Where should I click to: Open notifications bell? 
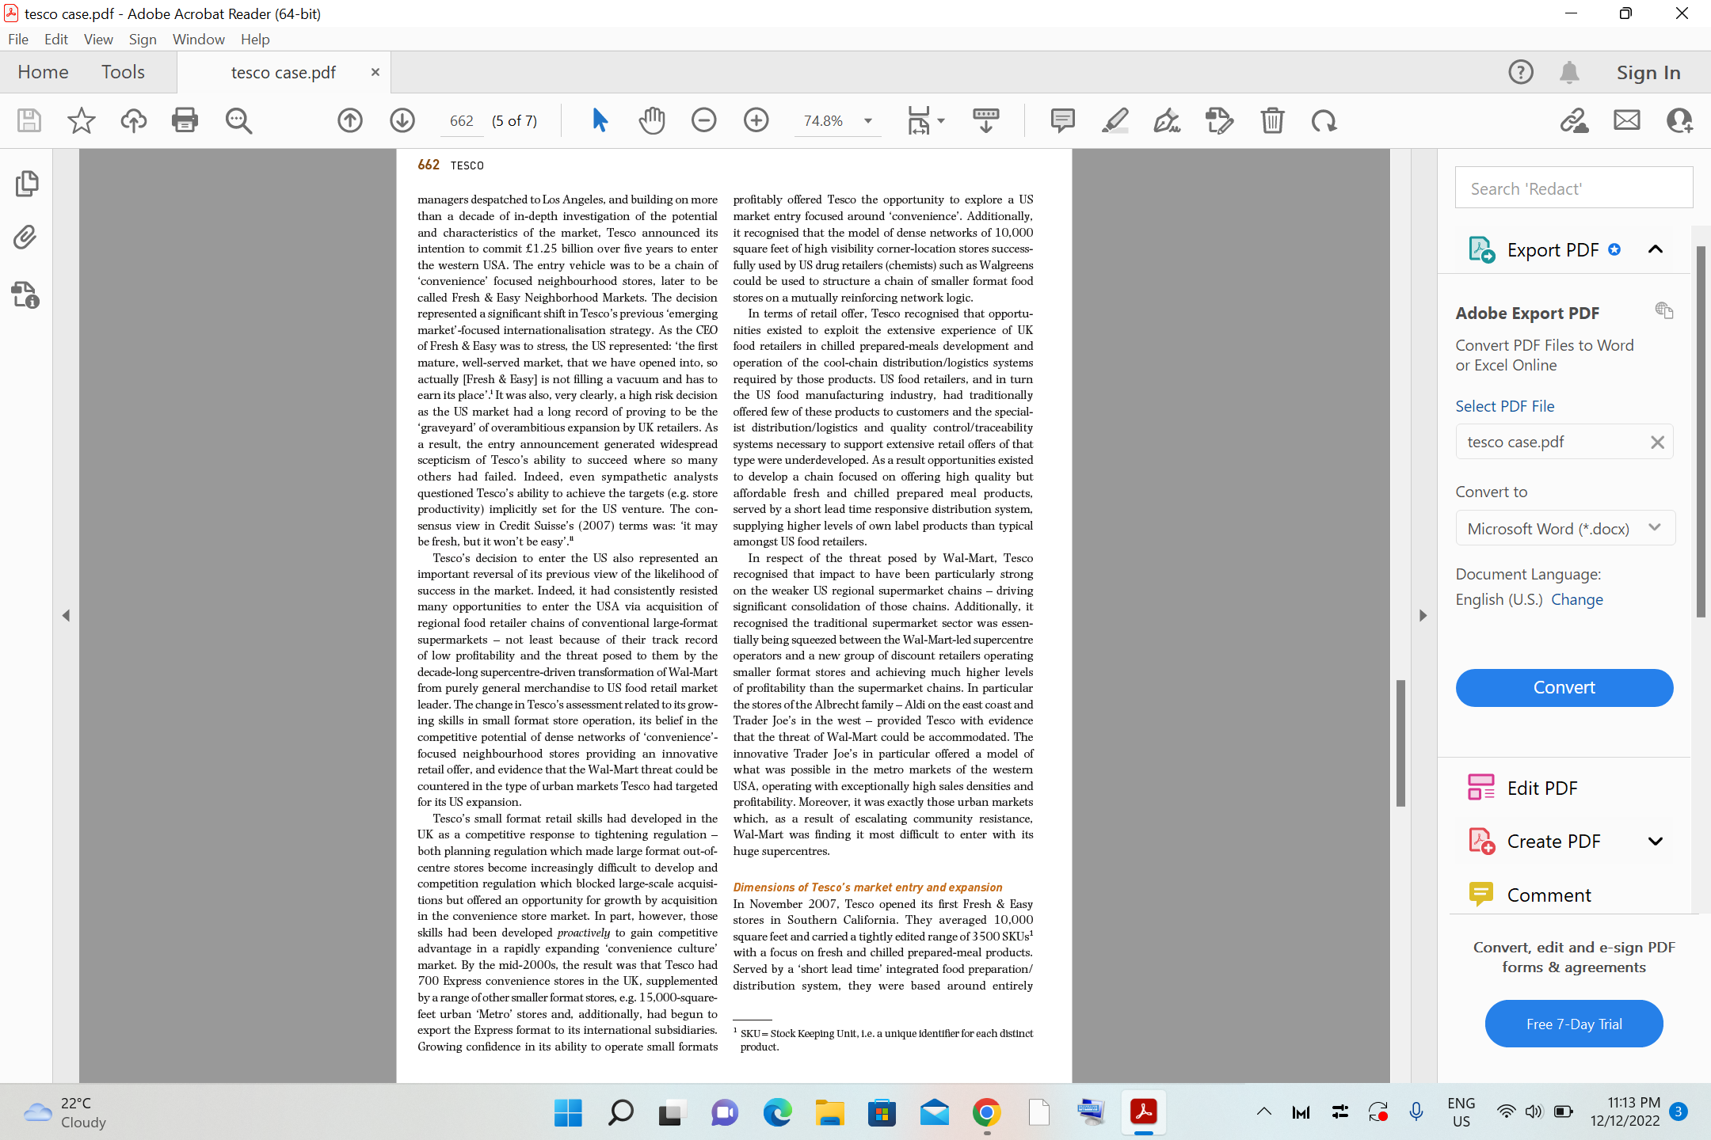pos(1569,72)
